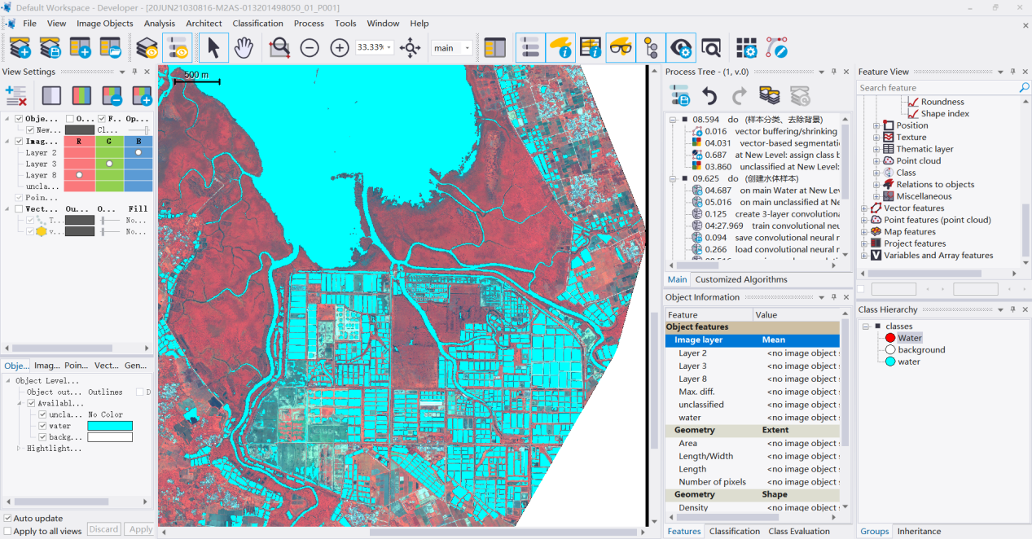Toggle the water class visibility checkbox
The width and height of the screenshot is (1032, 539).
[43, 426]
